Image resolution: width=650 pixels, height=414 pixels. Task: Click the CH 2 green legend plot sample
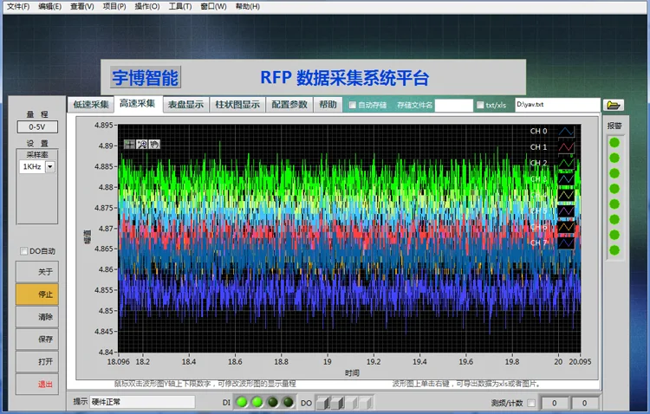point(566,163)
